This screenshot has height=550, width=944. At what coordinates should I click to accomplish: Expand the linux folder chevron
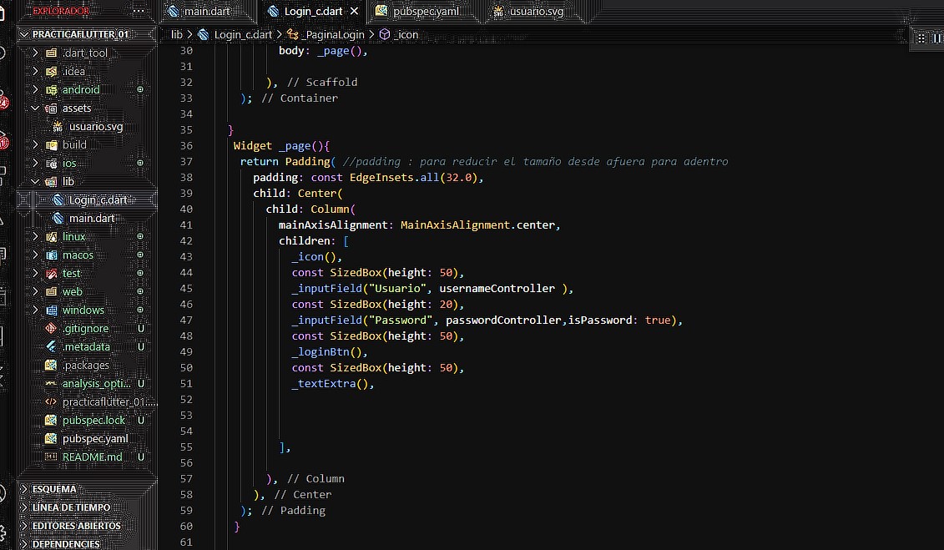coord(35,236)
